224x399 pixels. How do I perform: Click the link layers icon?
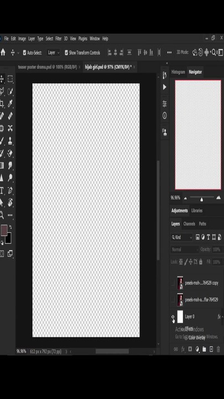point(175,349)
